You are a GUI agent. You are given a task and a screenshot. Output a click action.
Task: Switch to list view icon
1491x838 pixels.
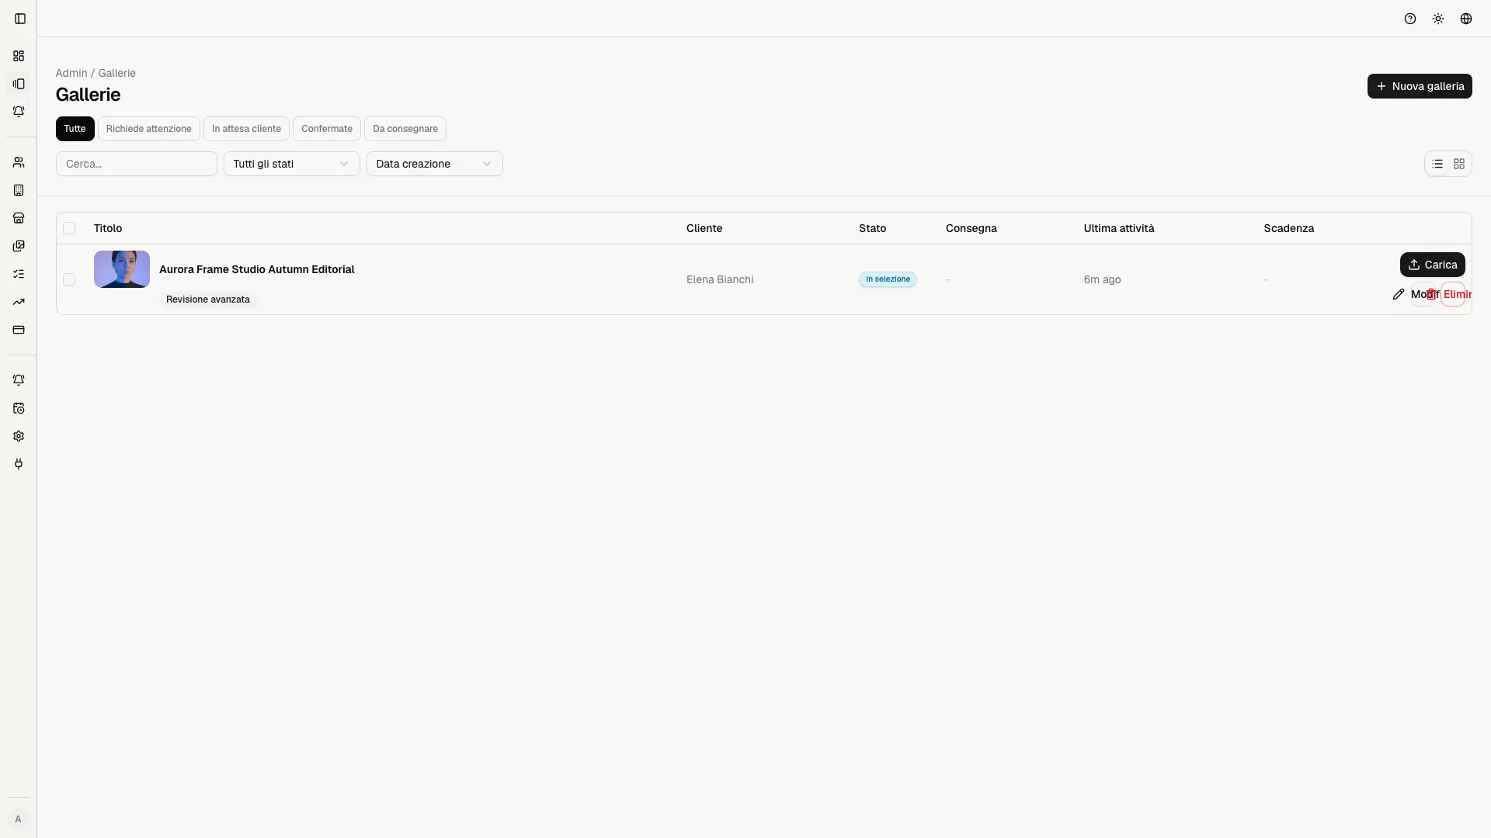pyautogui.click(x=1437, y=164)
